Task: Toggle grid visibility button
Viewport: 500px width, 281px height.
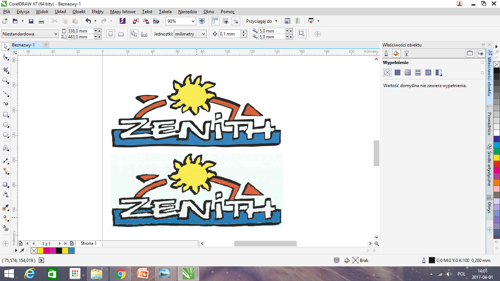Action: (225, 21)
